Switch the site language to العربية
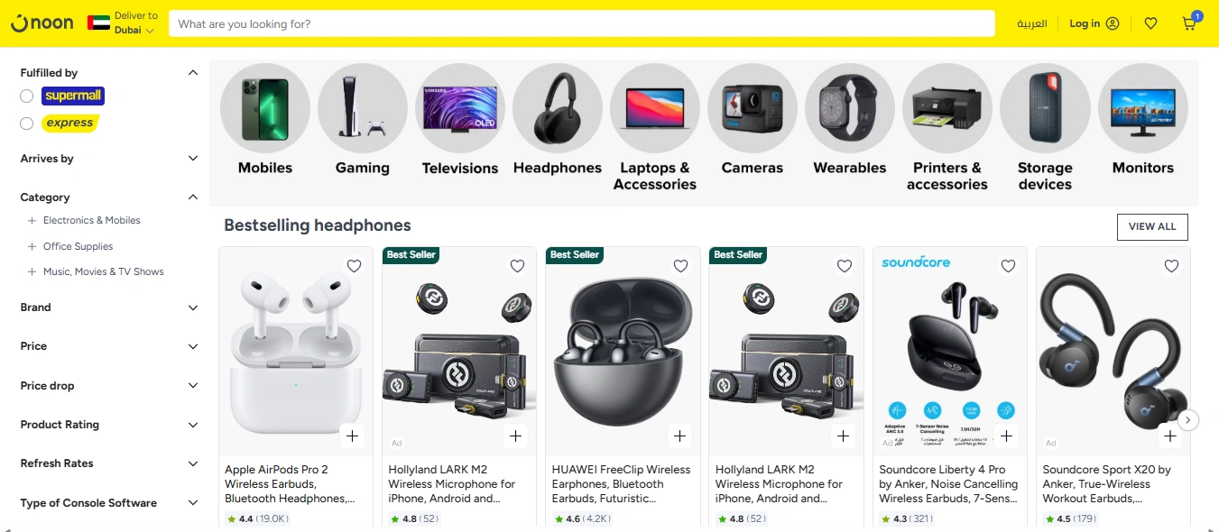The width and height of the screenshot is (1219, 532). [x=1031, y=23]
